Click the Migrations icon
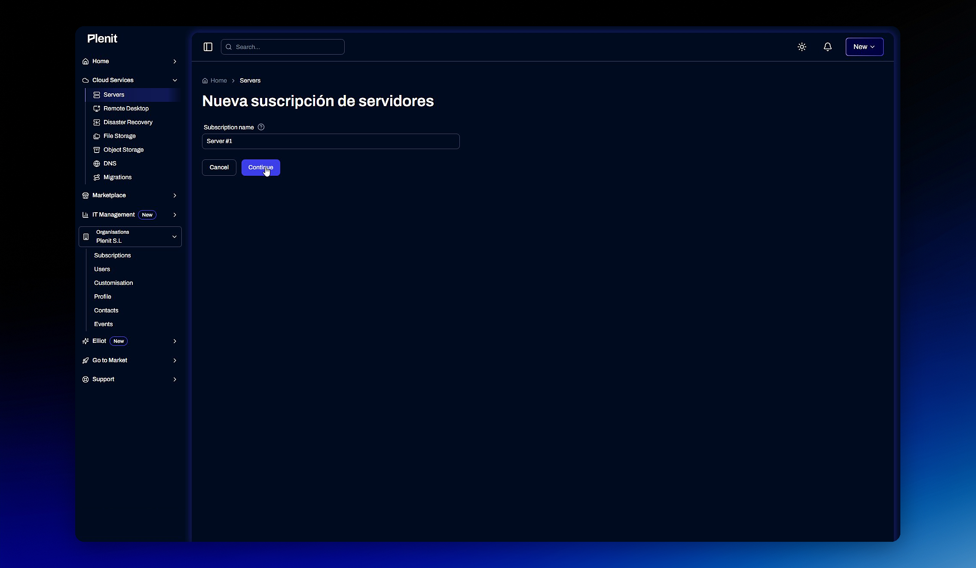This screenshot has height=568, width=976. tap(97, 177)
